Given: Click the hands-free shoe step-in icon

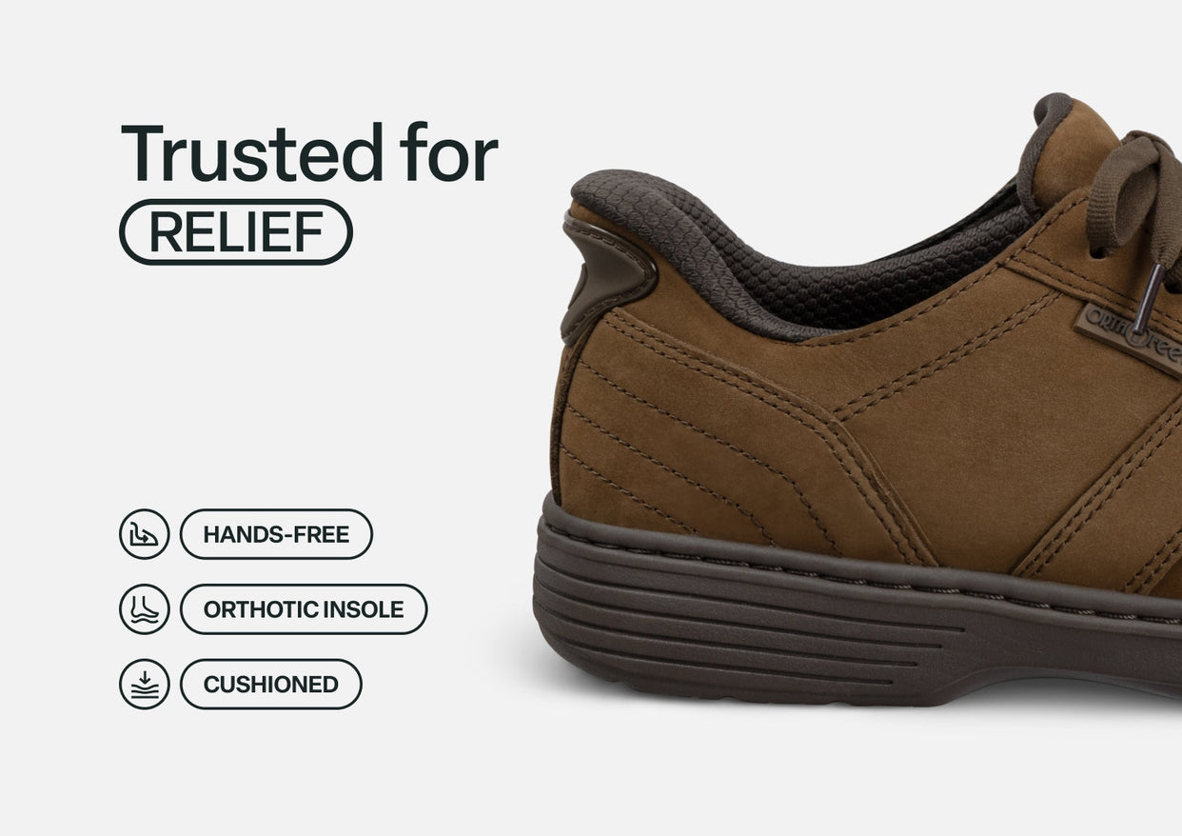Looking at the screenshot, I should [x=145, y=534].
